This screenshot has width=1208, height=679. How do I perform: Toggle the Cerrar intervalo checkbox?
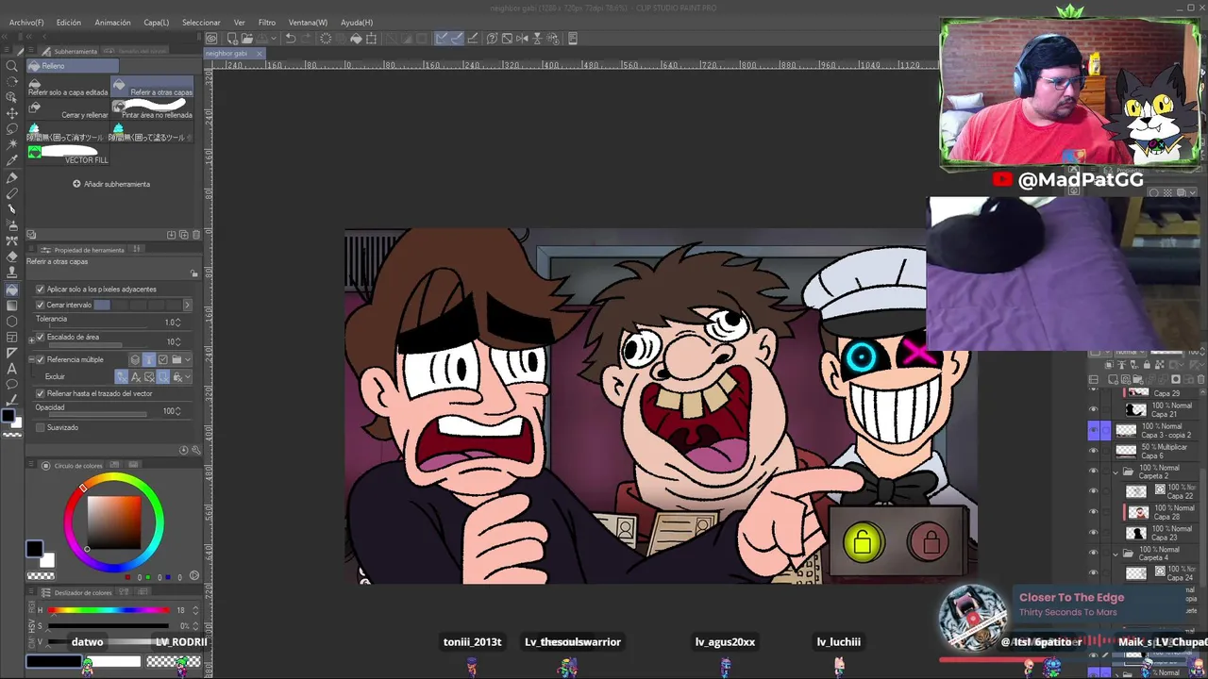[x=40, y=305]
